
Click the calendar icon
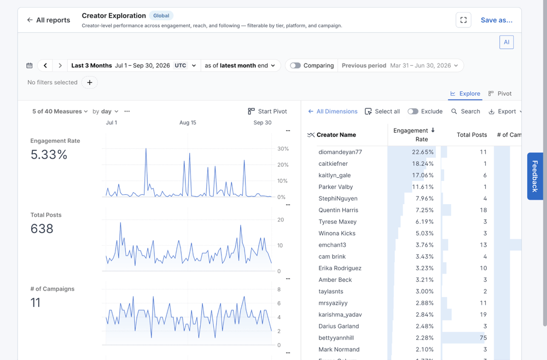(30, 65)
